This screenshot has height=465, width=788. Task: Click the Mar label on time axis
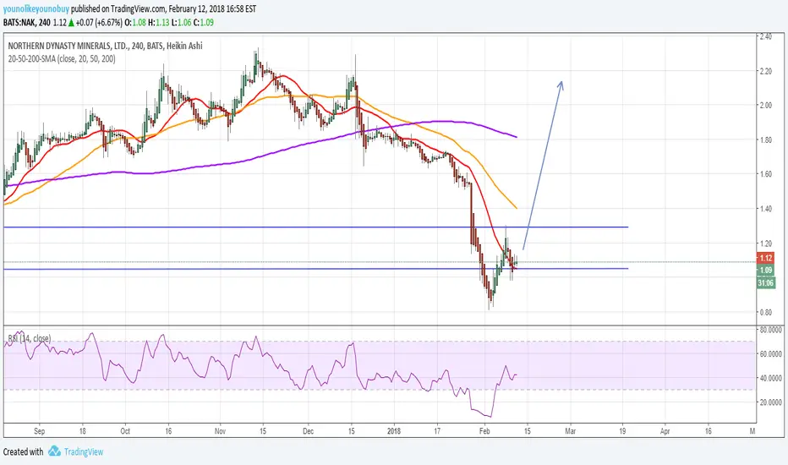coord(570,431)
